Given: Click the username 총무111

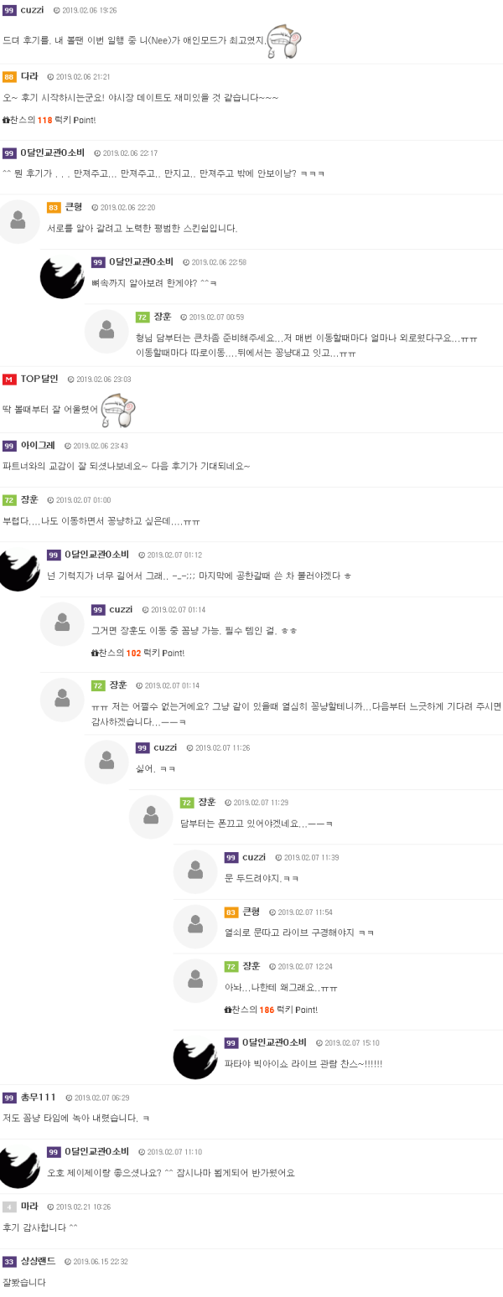Looking at the screenshot, I should pyautogui.click(x=38, y=1098).
